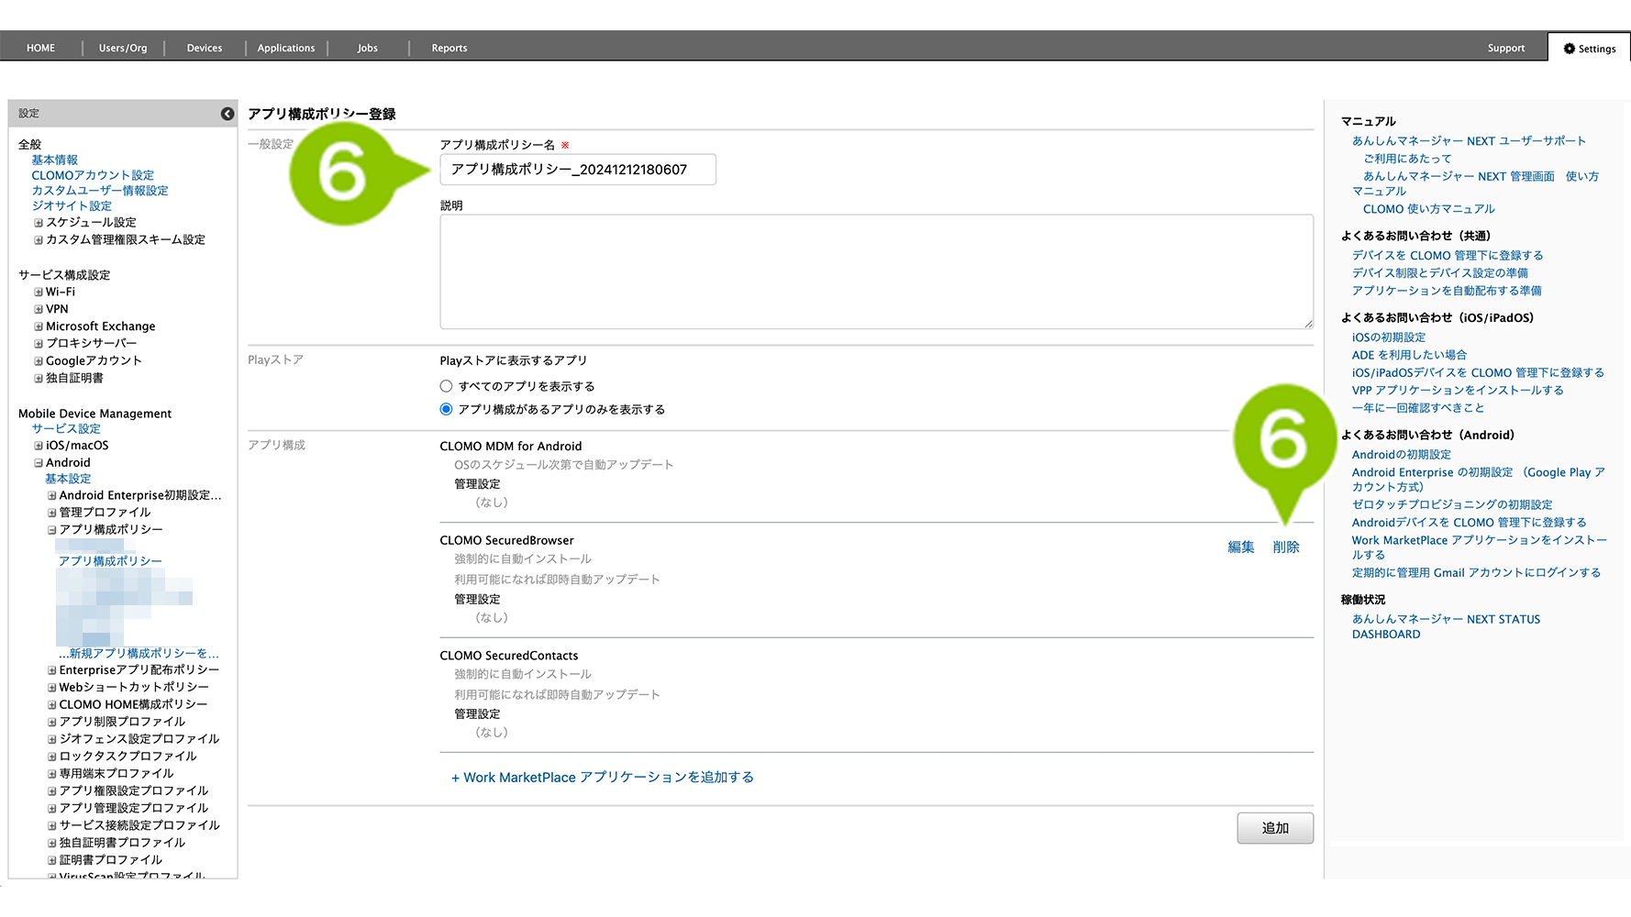Click the 説明 text area
This screenshot has height=917, width=1631.
[877, 271]
